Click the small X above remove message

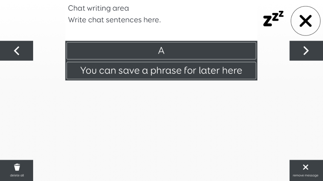(x=305, y=167)
